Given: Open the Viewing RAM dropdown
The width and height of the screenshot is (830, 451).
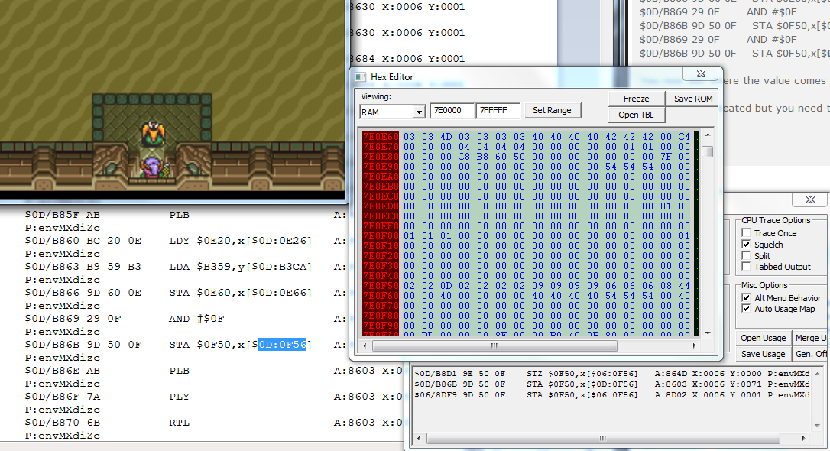Looking at the screenshot, I should (x=420, y=112).
